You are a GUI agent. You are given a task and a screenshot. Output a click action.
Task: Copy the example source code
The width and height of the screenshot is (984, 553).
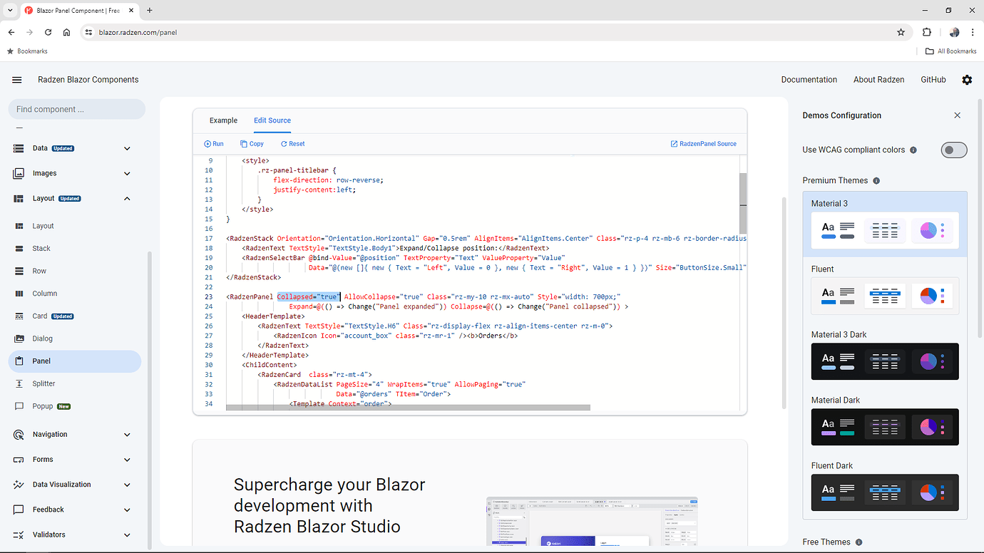click(x=252, y=143)
